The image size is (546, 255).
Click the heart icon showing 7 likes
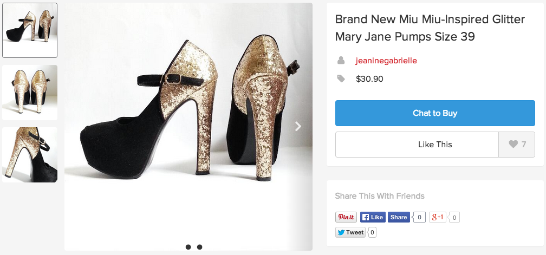pos(517,145)
